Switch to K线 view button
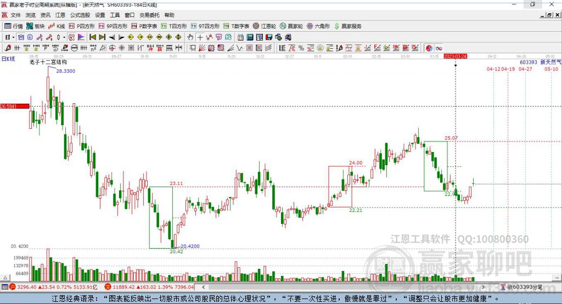 pyautogui.click(x=57, y=26)
